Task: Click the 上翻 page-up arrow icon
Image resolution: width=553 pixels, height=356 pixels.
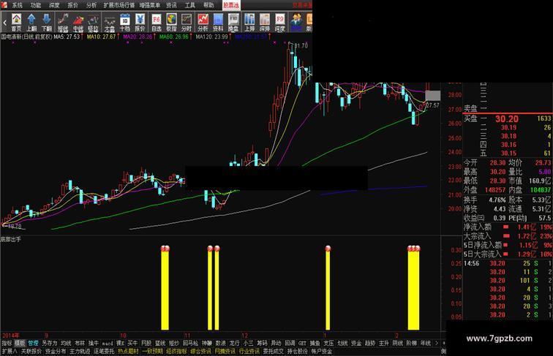Action: (31, 22)
